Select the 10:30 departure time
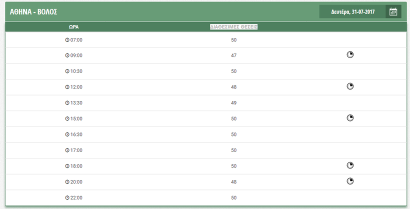Viewport: 410px width, 209px height. coord(76,71)
